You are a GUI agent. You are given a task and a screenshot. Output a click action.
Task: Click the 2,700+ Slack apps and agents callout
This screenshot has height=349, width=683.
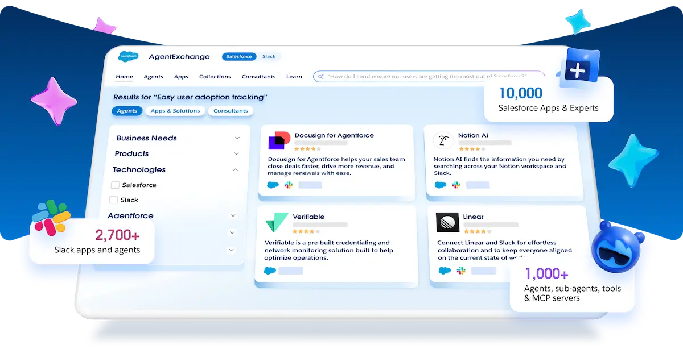coord(92,242)
